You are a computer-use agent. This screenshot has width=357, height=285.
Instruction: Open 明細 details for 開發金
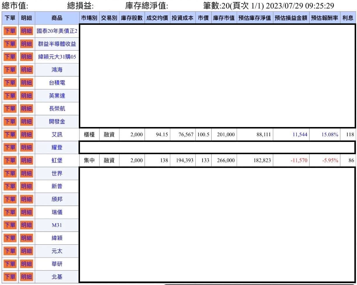27,121
